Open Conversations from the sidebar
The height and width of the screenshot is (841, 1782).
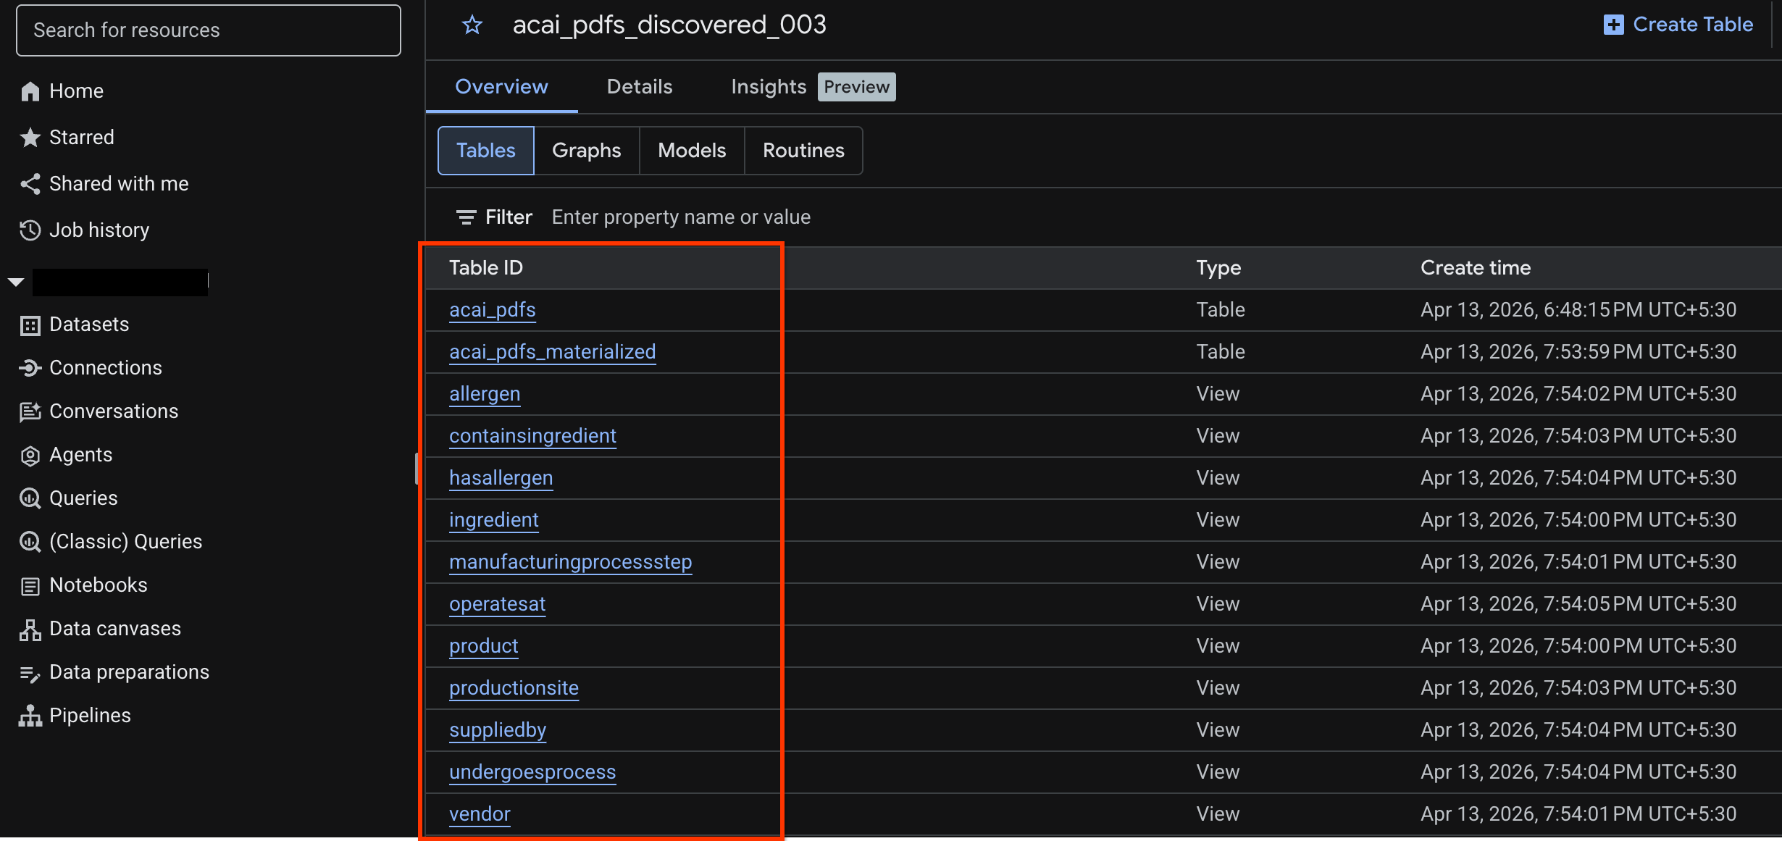click(x=114, y=411)
